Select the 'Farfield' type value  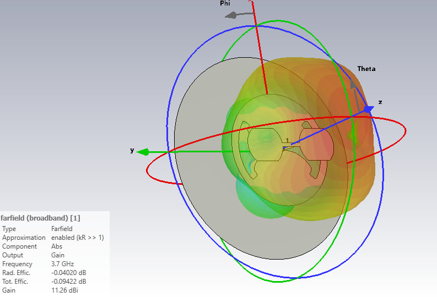coord(62,229)
